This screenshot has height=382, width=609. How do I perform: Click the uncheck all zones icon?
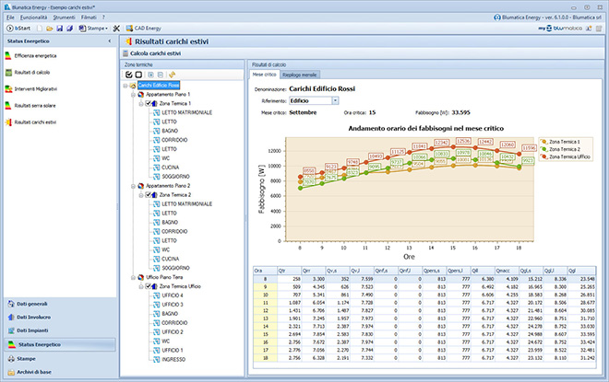tap(138, 75)
